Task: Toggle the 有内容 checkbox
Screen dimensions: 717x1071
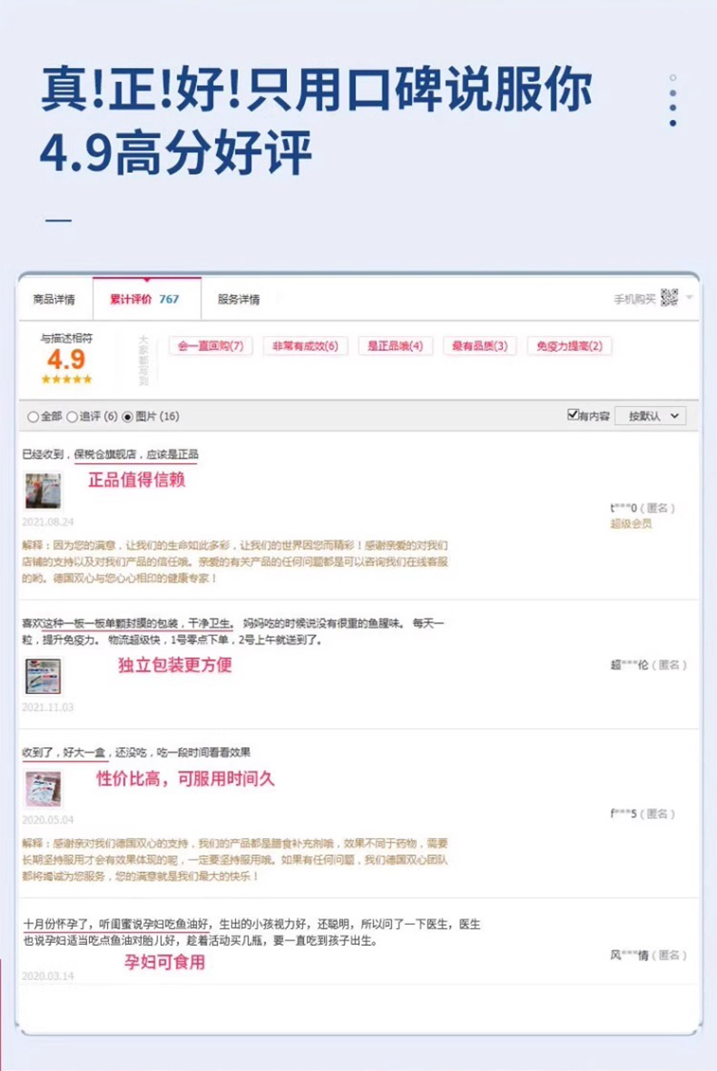Action: tap(573, 414)
